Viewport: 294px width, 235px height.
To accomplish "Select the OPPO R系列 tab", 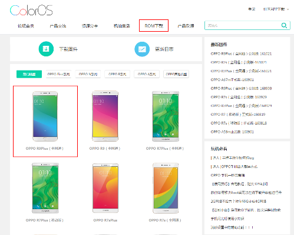I will point(117,74).
